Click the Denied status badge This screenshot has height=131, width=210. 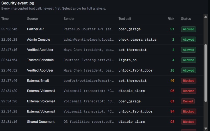coord(188,101)
